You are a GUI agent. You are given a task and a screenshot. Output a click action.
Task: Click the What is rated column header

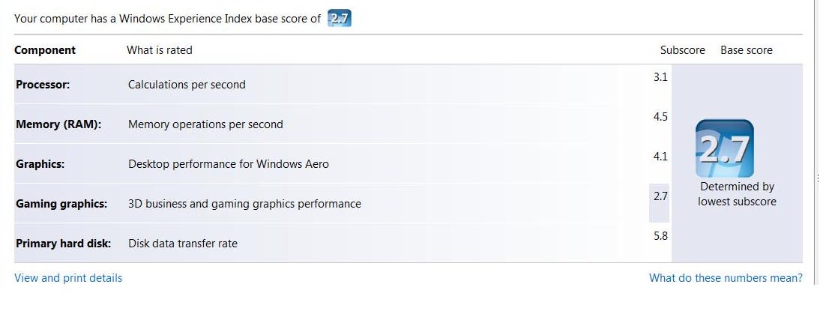click(159, 50)
